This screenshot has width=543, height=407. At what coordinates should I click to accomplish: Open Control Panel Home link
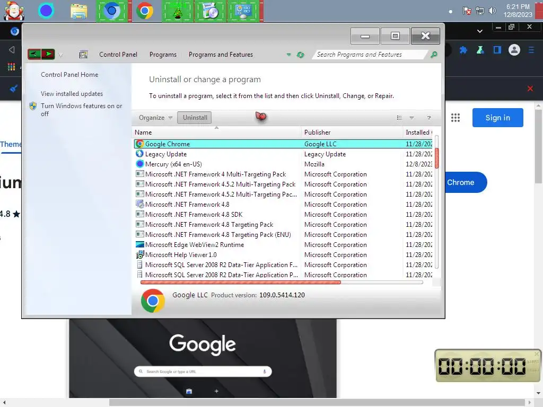pos(69,74)
